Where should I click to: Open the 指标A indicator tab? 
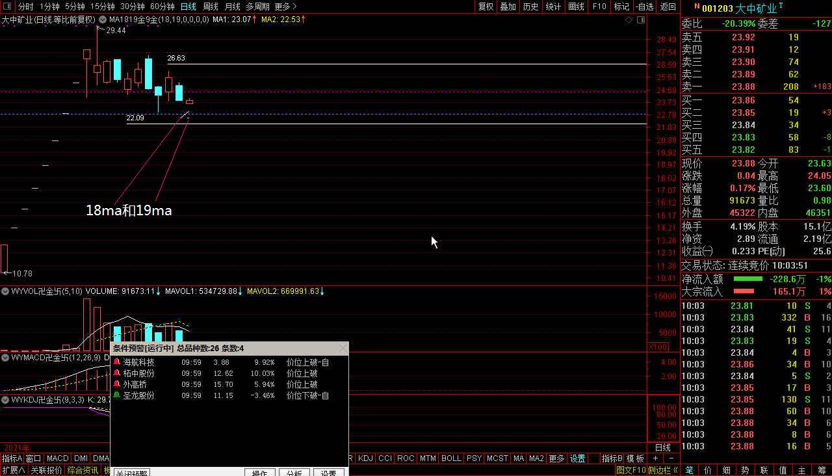pos(12,458)
